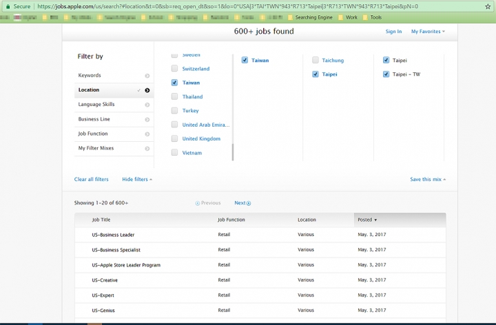Image resolution: width=496 pixels, height=325 pixels.
Task: Click the country list scrollbar
Action: [233, 151]
